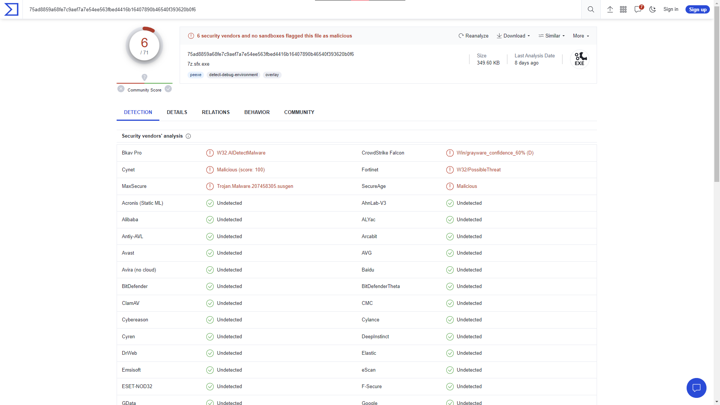Toggle dark mode with the moon icon

click(x=652, y=9)
